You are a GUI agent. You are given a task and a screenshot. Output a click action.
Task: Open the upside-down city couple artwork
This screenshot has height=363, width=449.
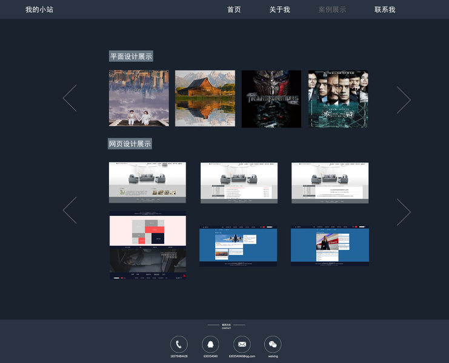(x=139, y=99)
